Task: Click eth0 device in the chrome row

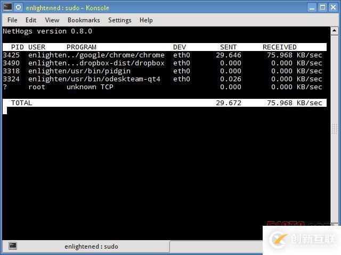Action: point(182,55)
